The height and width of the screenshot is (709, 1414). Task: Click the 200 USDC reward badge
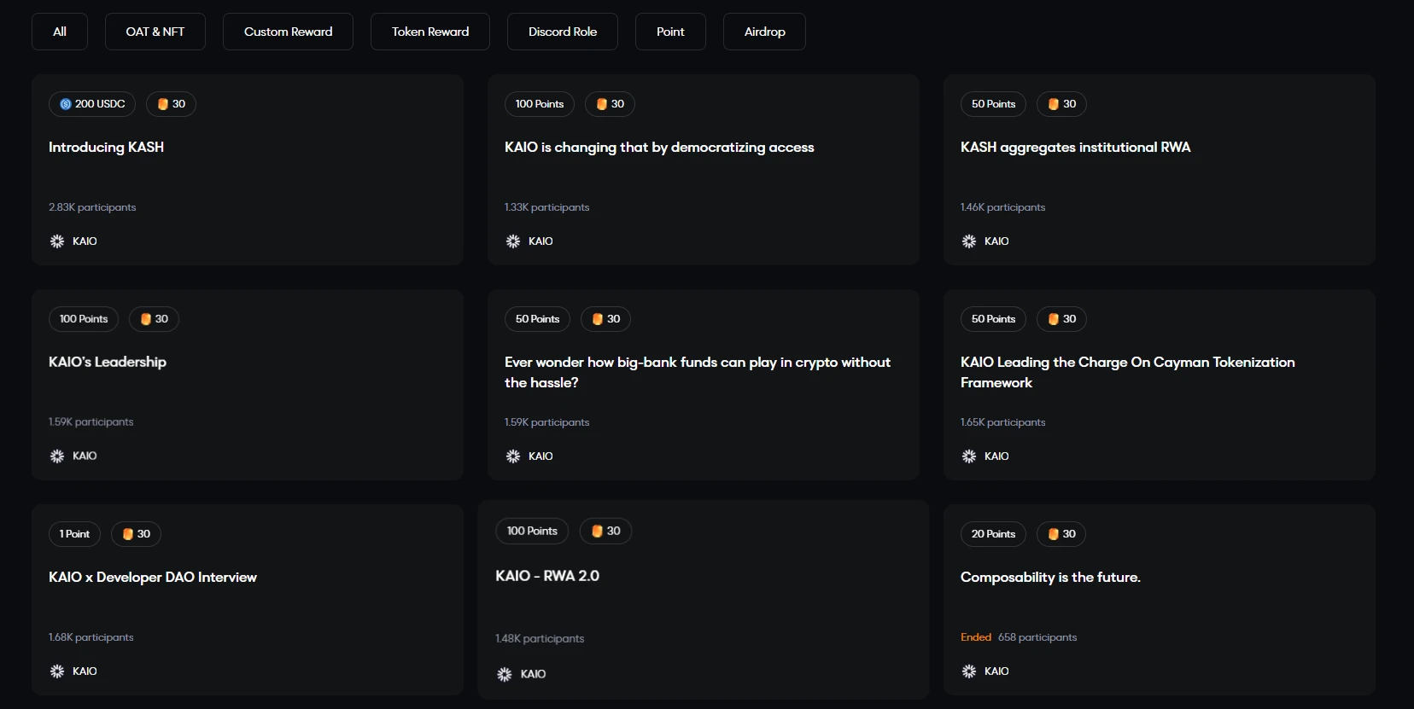92,104
